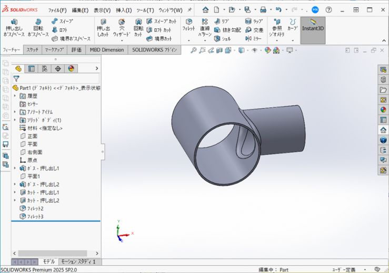
Task: Click the feature tree filter input field
Action: tap(59, 79)
